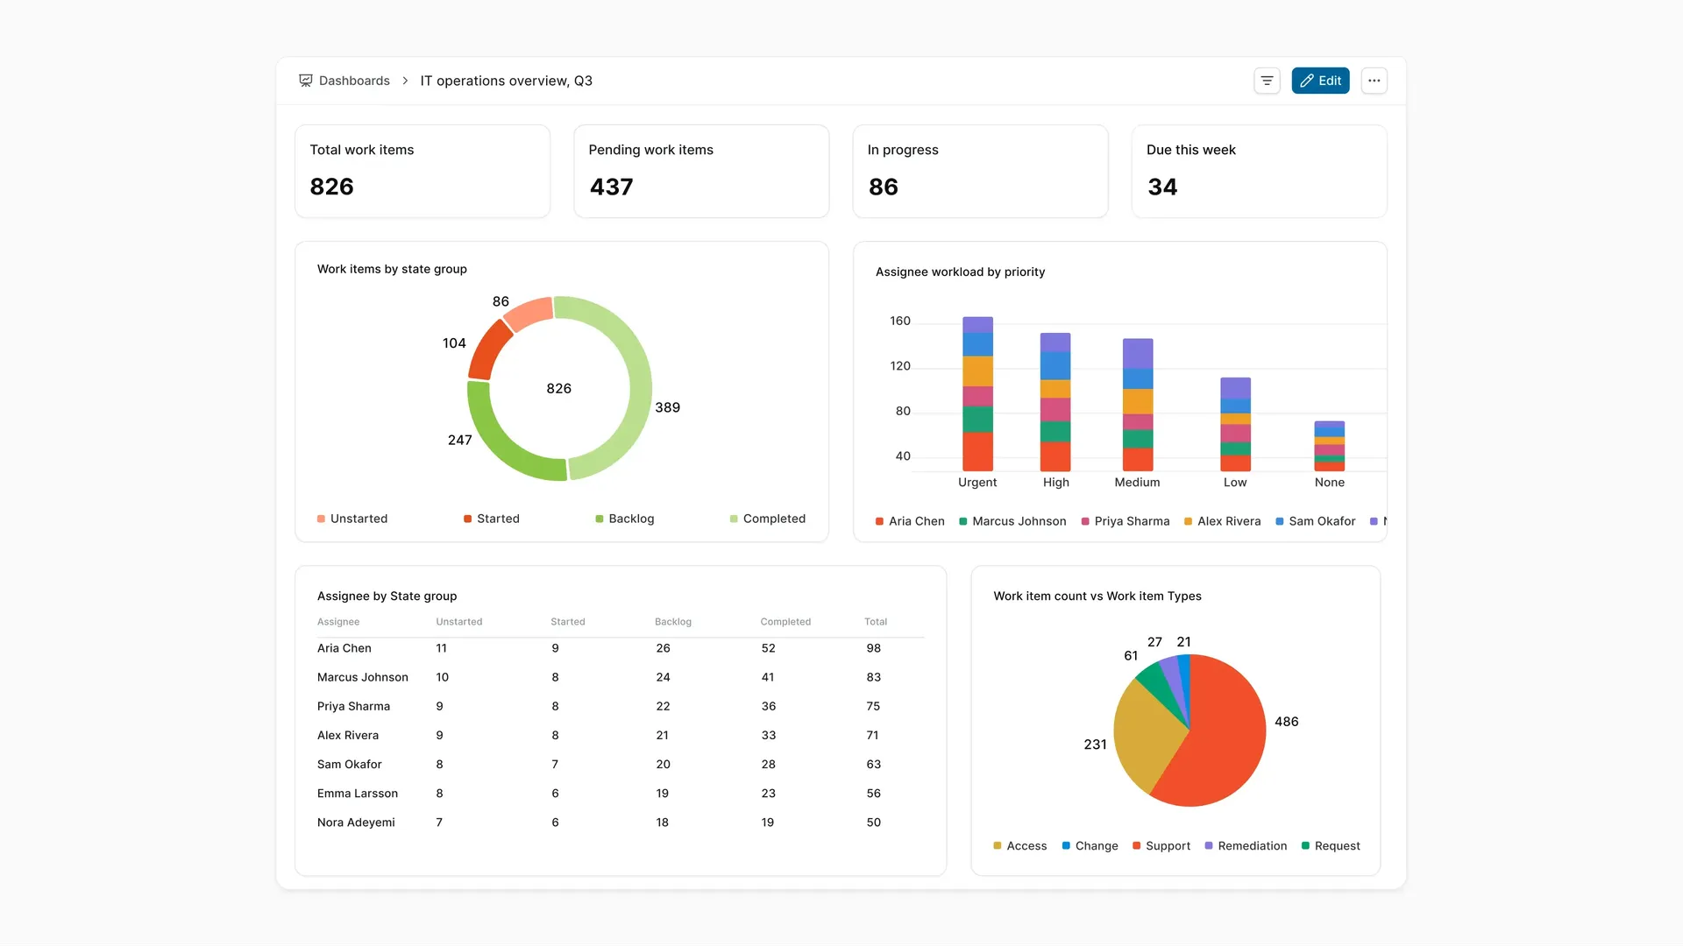Select the Emma Larsson table row name
Image resolution: width=1683 pixels, height=946 pixels.
click(358, 794)
